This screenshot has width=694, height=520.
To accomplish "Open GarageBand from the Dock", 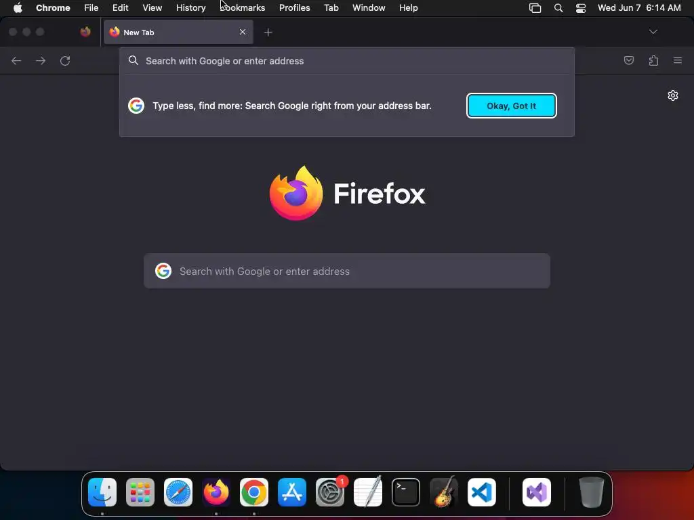I will [x=444, y=492].
